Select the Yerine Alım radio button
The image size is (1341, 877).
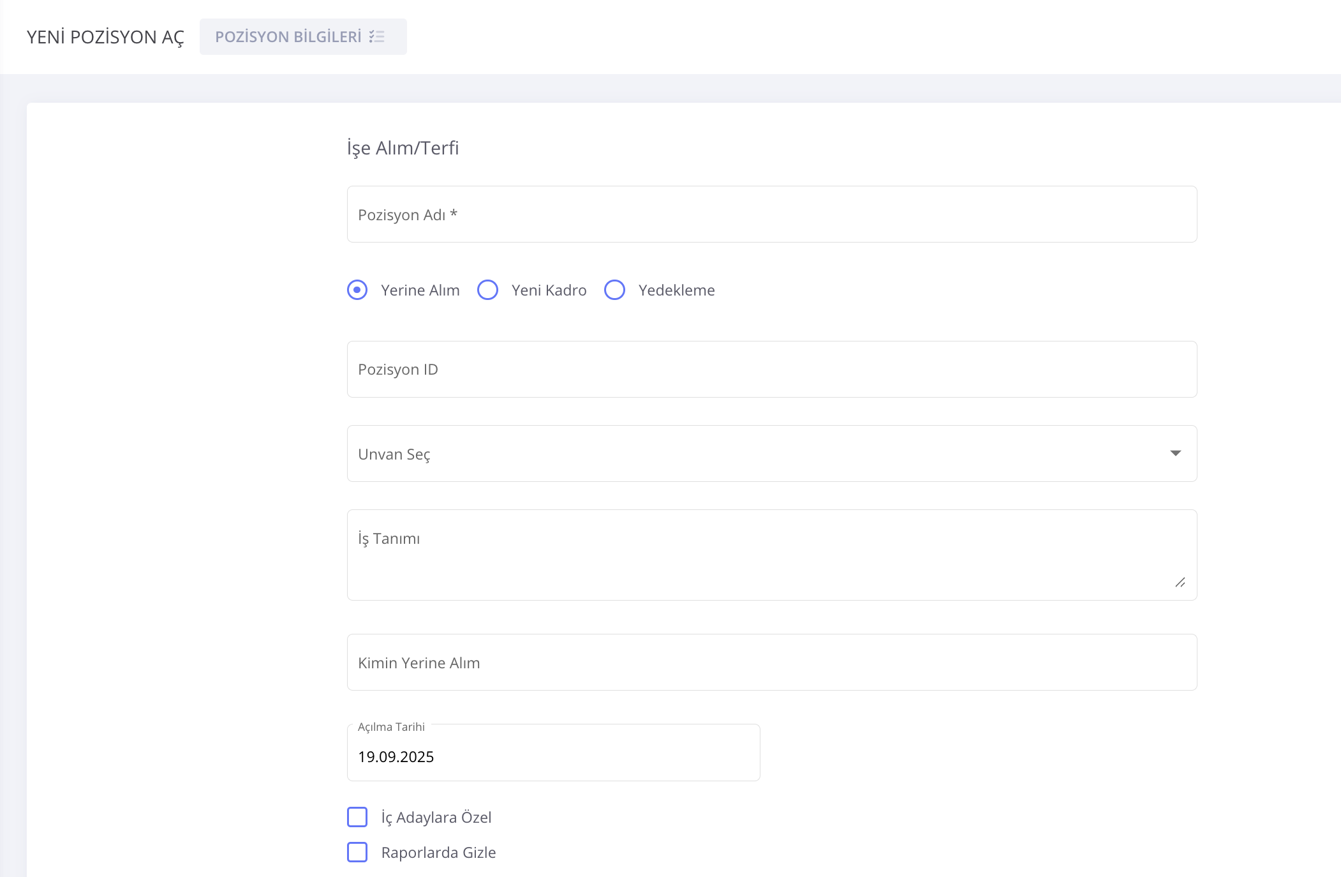357,290
